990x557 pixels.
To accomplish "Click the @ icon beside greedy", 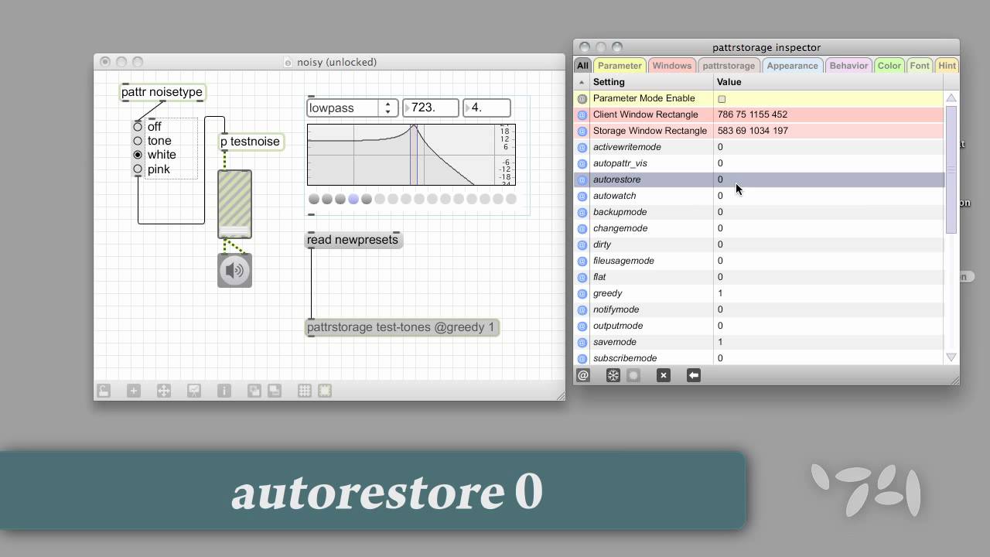I will pos(582,293).
